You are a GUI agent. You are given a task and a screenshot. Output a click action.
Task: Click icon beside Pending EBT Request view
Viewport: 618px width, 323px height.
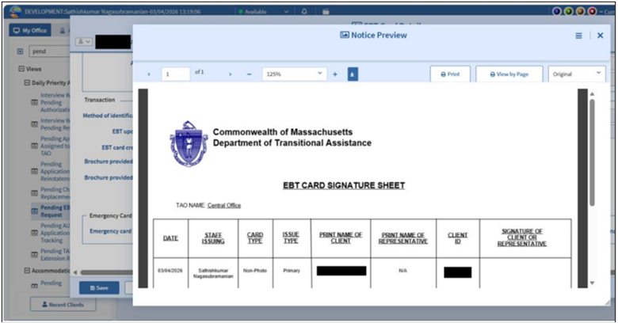[35, 211]
